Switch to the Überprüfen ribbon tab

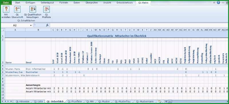click(x=92, y=3)
